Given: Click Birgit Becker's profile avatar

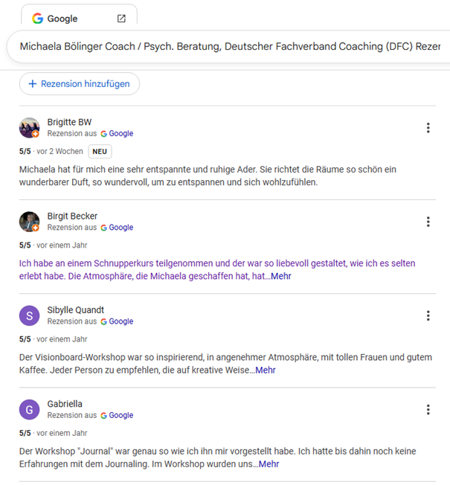Looking at the screenshot, I should point(29,222).
